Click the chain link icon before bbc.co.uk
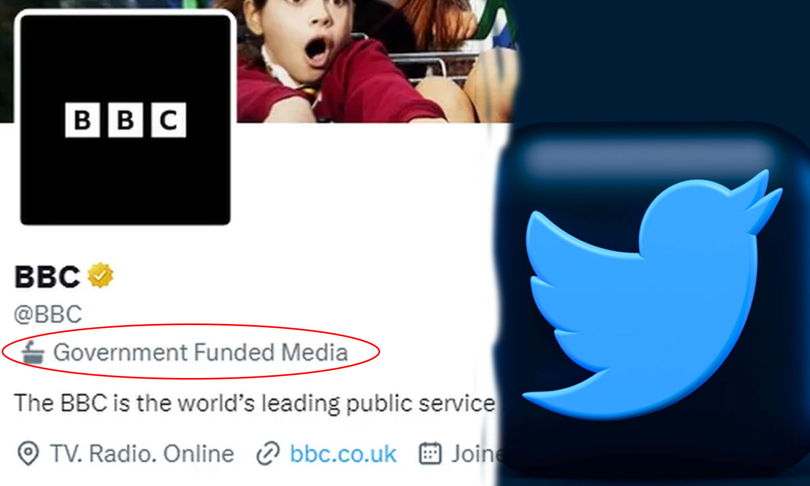Image resolution: width=810 pixels, height=486 pixels. point(268,454)
